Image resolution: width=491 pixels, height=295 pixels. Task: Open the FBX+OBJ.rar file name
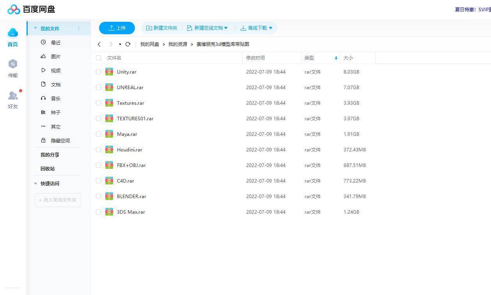[x=131, y=165]
